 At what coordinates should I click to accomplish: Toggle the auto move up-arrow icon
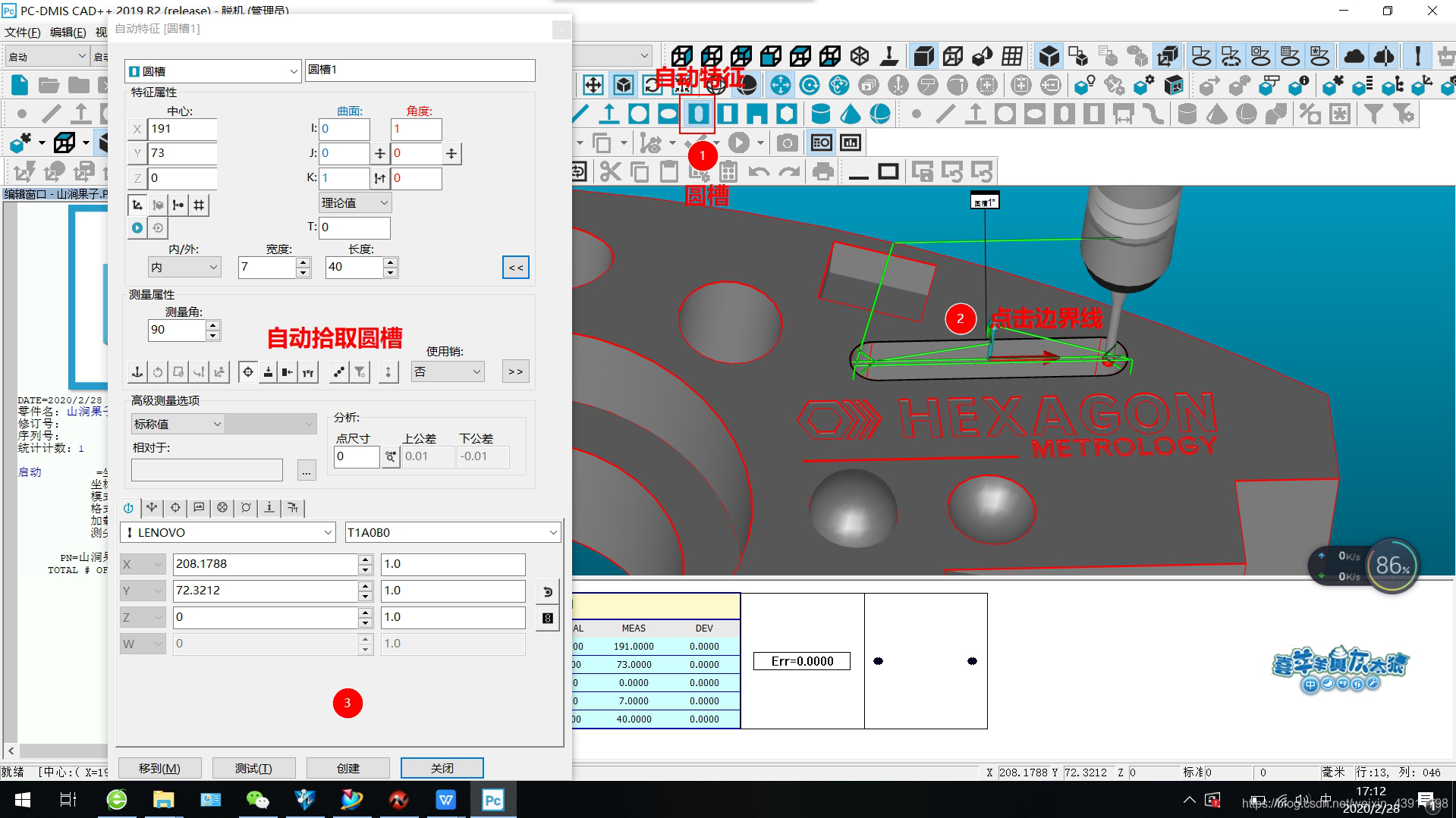tap(388, 372)
